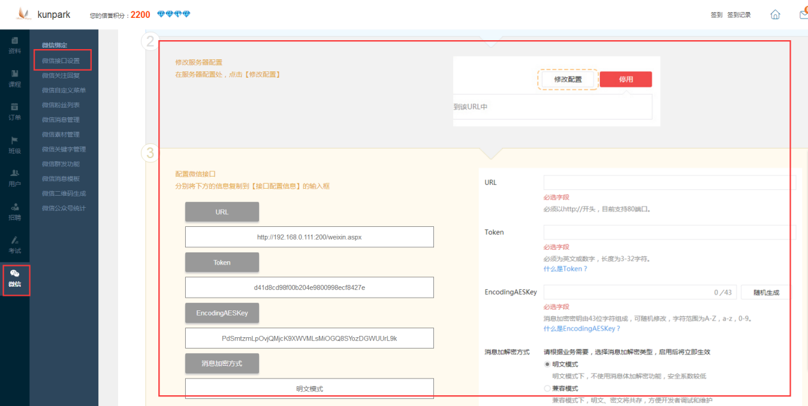Image resolution: width=808 pixels, height=406 pixels.
Task: Open 微信二维码生成 menu item
Action: click(x=64, y=193)
